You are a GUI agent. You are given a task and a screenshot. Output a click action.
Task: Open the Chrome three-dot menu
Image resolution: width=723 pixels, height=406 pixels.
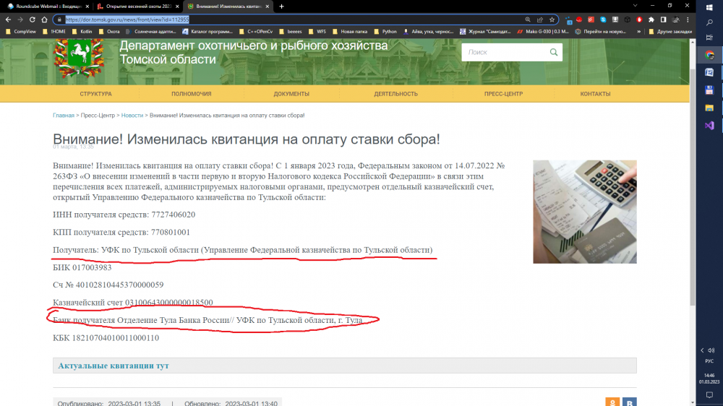(x=687, y=20)
